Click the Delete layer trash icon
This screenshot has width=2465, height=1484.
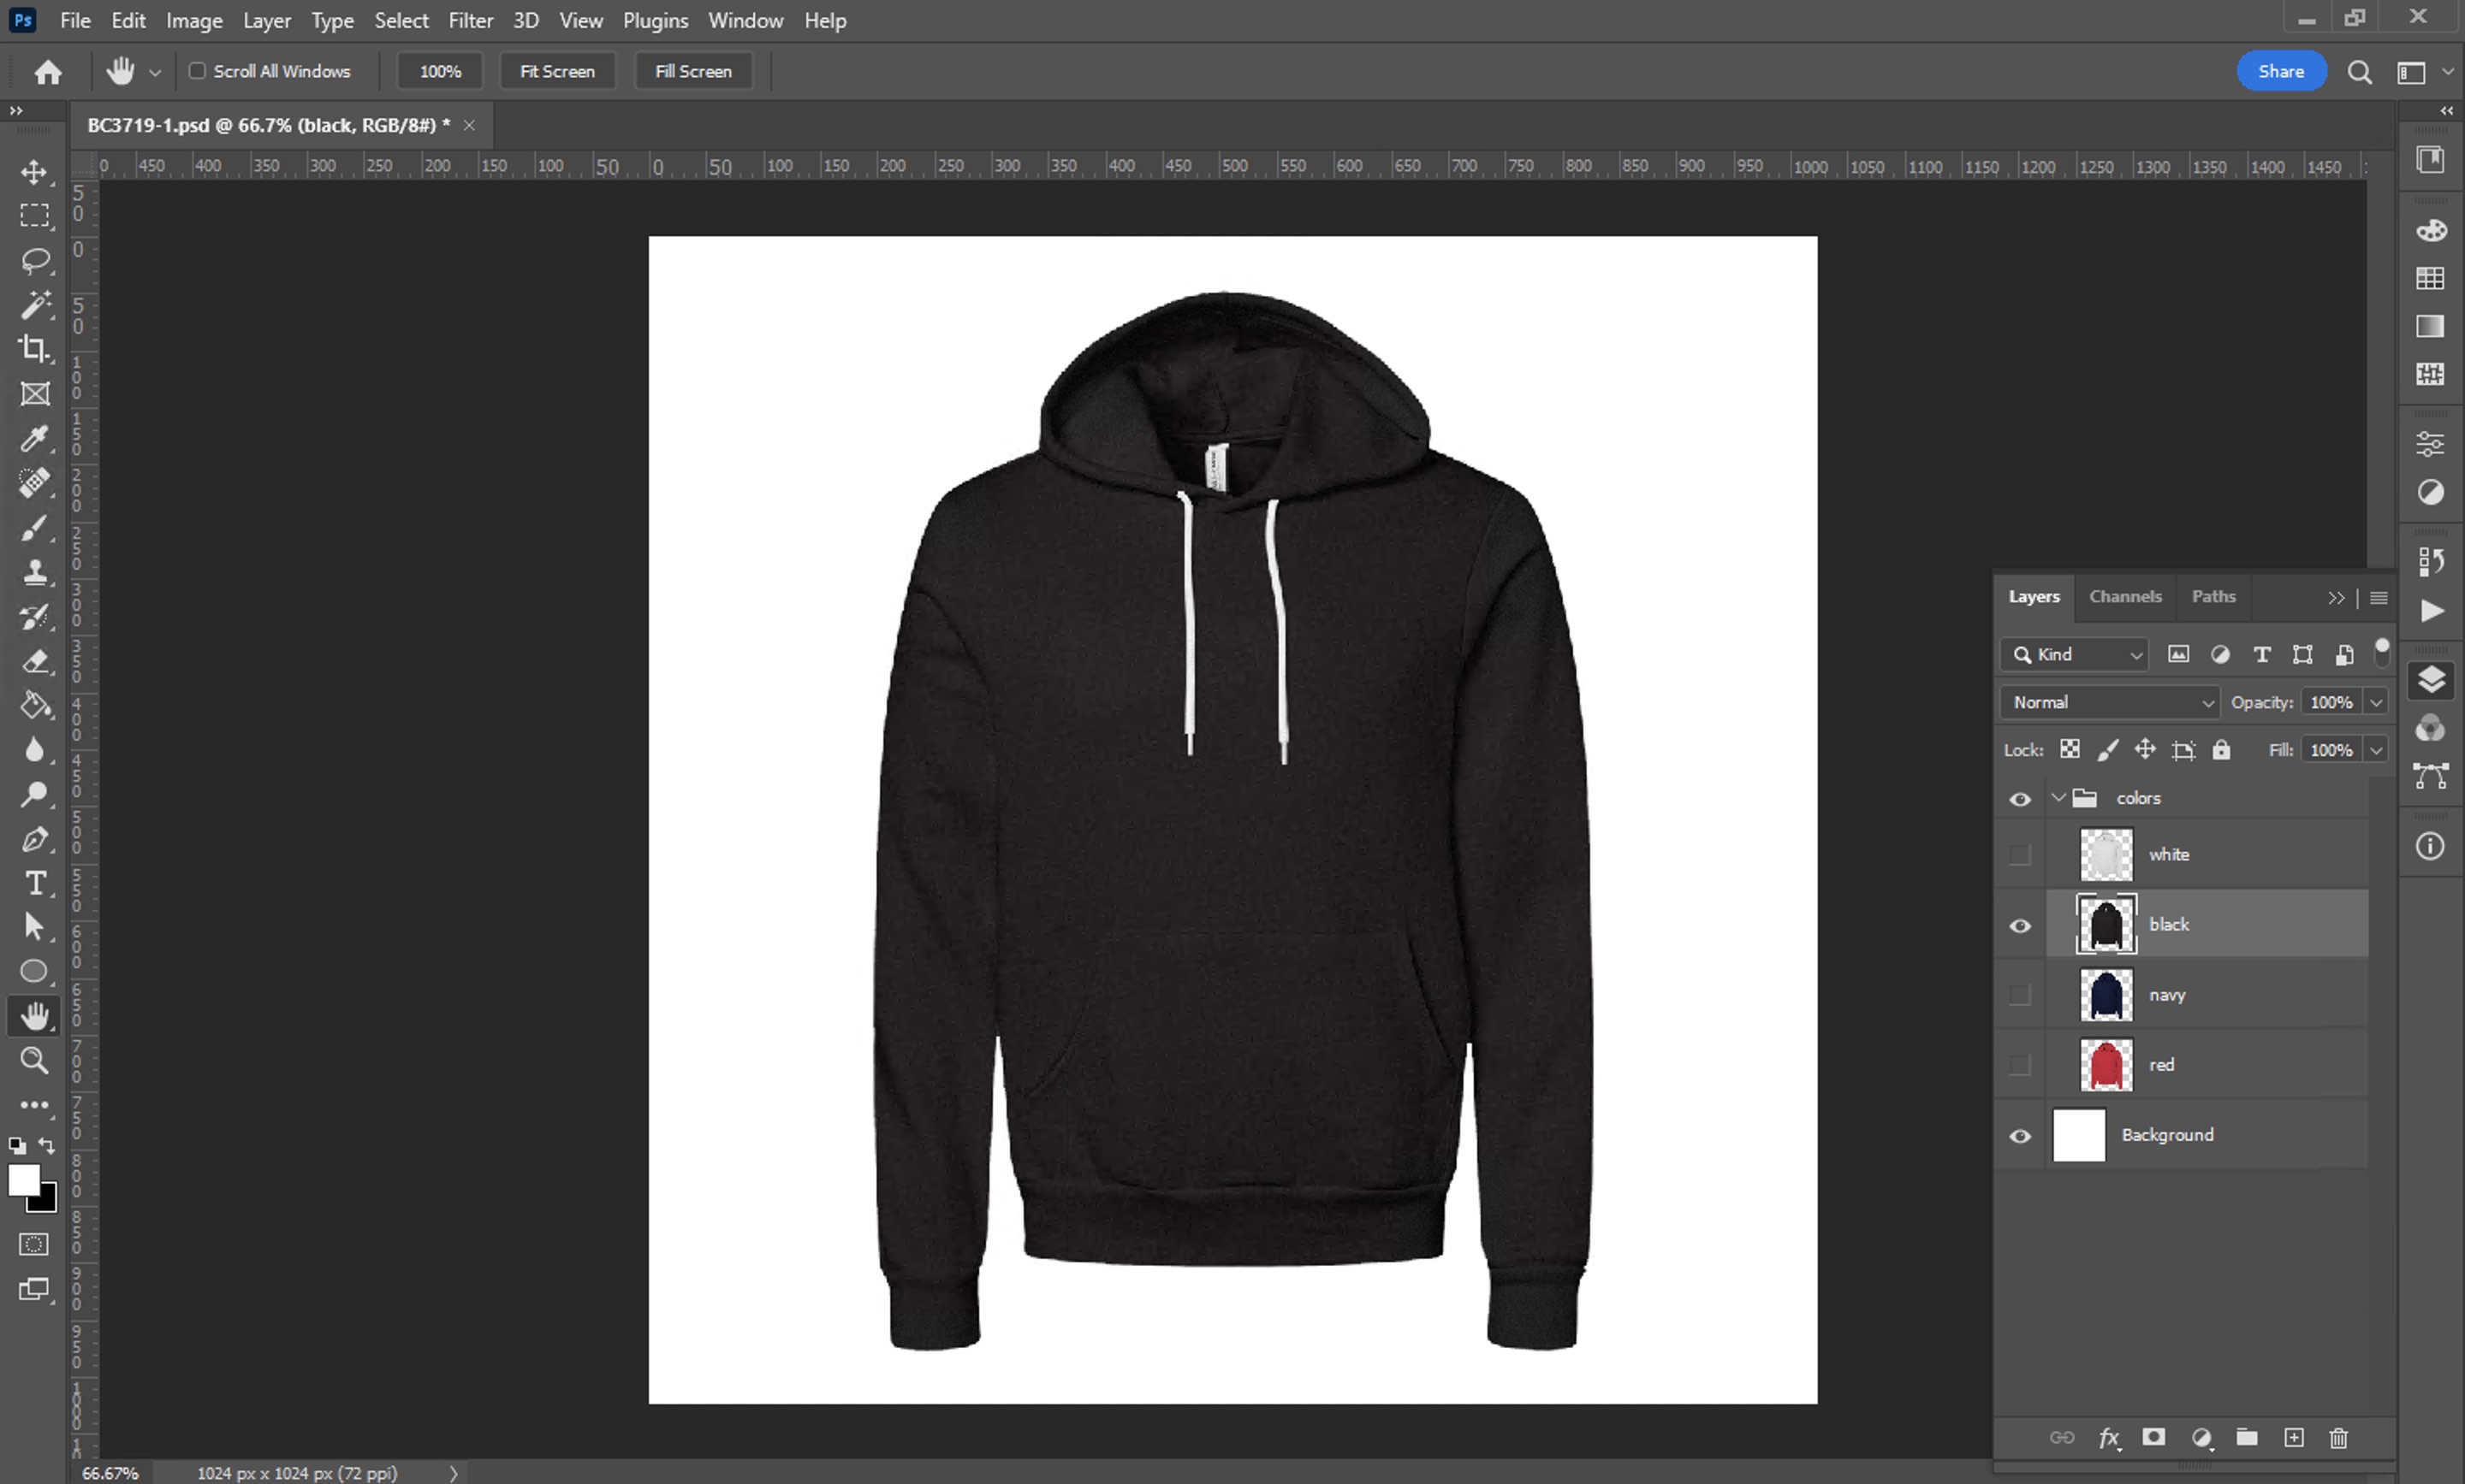pyautogui.click(x=2338, y=1438)
